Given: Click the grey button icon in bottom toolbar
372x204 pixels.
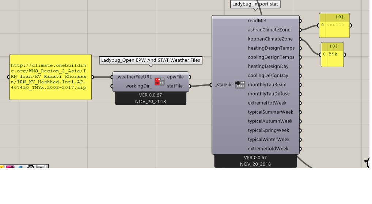Looking at the screenshot, I should (x=41, y=167).
